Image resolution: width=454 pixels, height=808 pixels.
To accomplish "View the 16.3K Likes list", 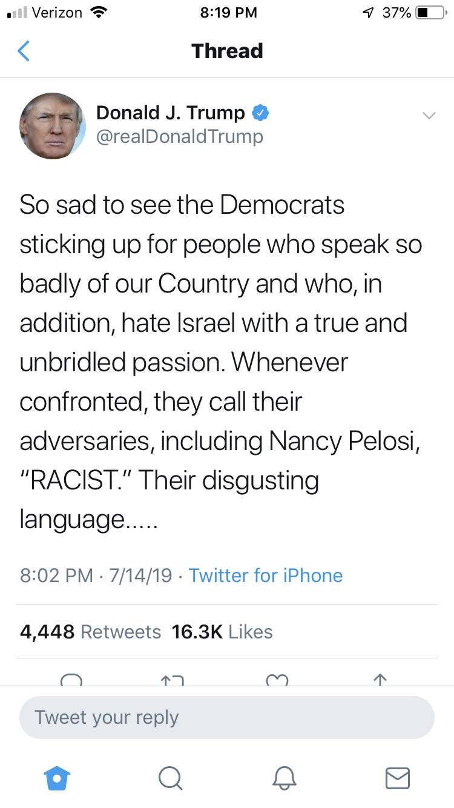I will tap(222, 632).
